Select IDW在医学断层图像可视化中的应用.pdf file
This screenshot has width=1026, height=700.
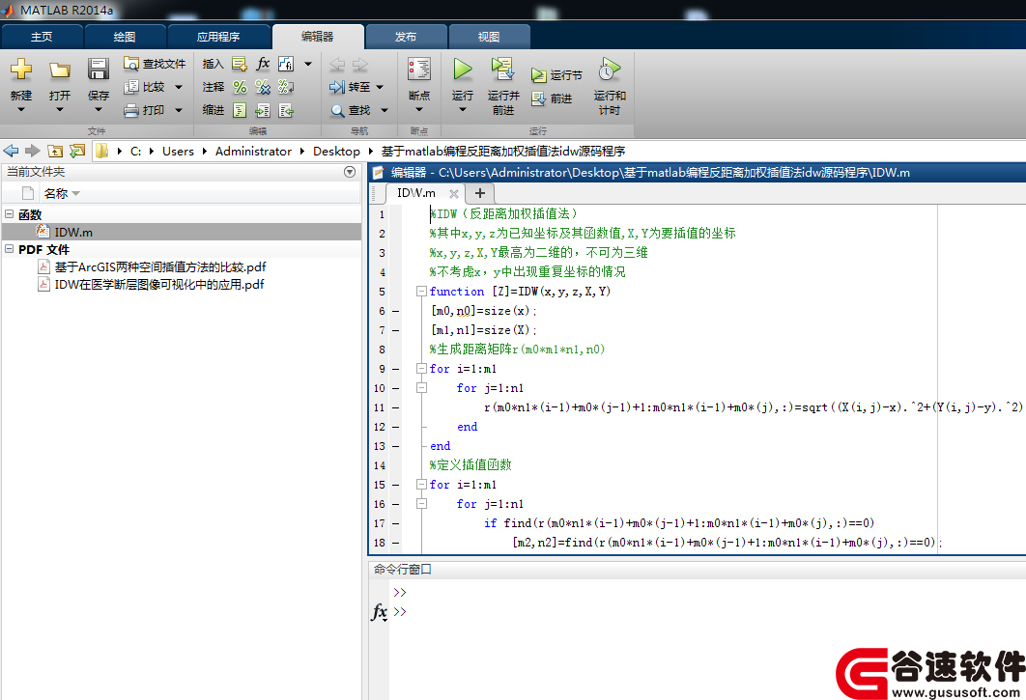tap(159, 285)
